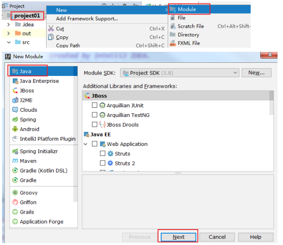Click the IntelliJ Platform Plugin icon
The height and width of the screenshot is (245, 283).
click(x=15, y=139)
